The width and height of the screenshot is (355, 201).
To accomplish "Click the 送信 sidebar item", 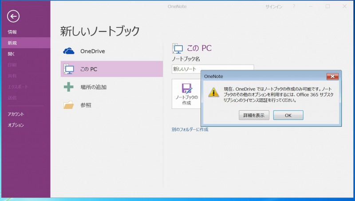I will pyautogui.click(x=12, y=98).
